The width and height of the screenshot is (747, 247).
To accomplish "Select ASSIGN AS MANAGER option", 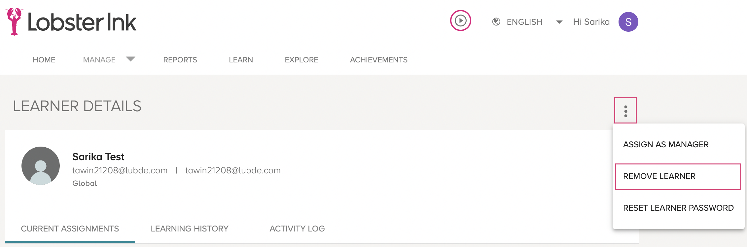I will [666, 144].
